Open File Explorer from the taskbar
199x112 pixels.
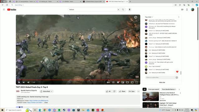[83, 110]
